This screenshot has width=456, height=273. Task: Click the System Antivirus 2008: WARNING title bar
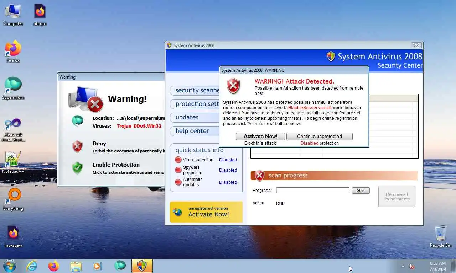(x=294, y=70)
